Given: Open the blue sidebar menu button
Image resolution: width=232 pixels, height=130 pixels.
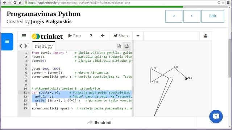Looking at the screenshot, I should [x=7, y=42].
